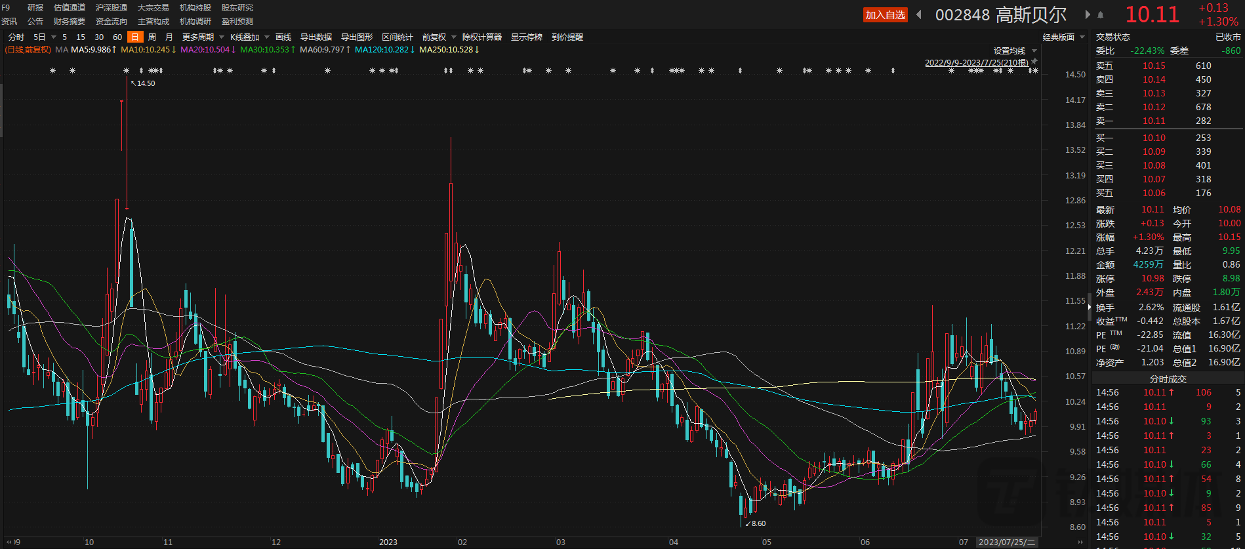Go to previous stock with left arrow

[x=919, y=14]
